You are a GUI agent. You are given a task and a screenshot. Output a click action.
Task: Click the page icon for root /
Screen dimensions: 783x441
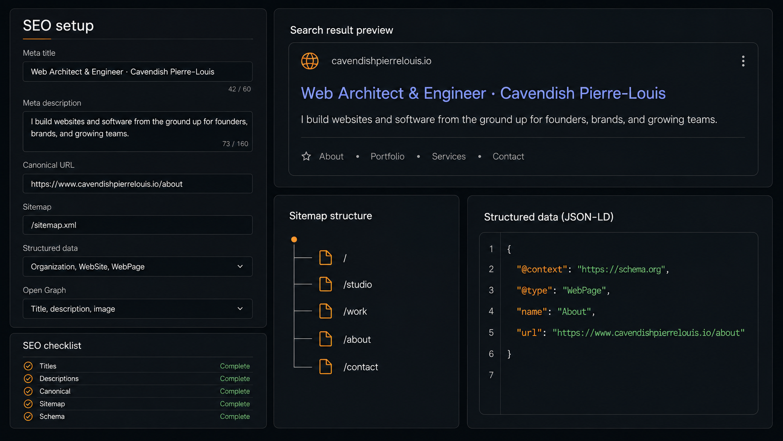pyautogui.click(x=325, y=257)
